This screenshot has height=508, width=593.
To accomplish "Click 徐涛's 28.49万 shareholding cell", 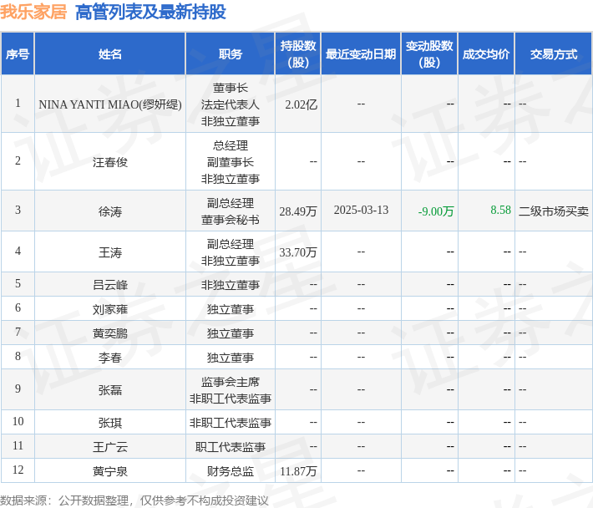I will (x=298, y=211).
